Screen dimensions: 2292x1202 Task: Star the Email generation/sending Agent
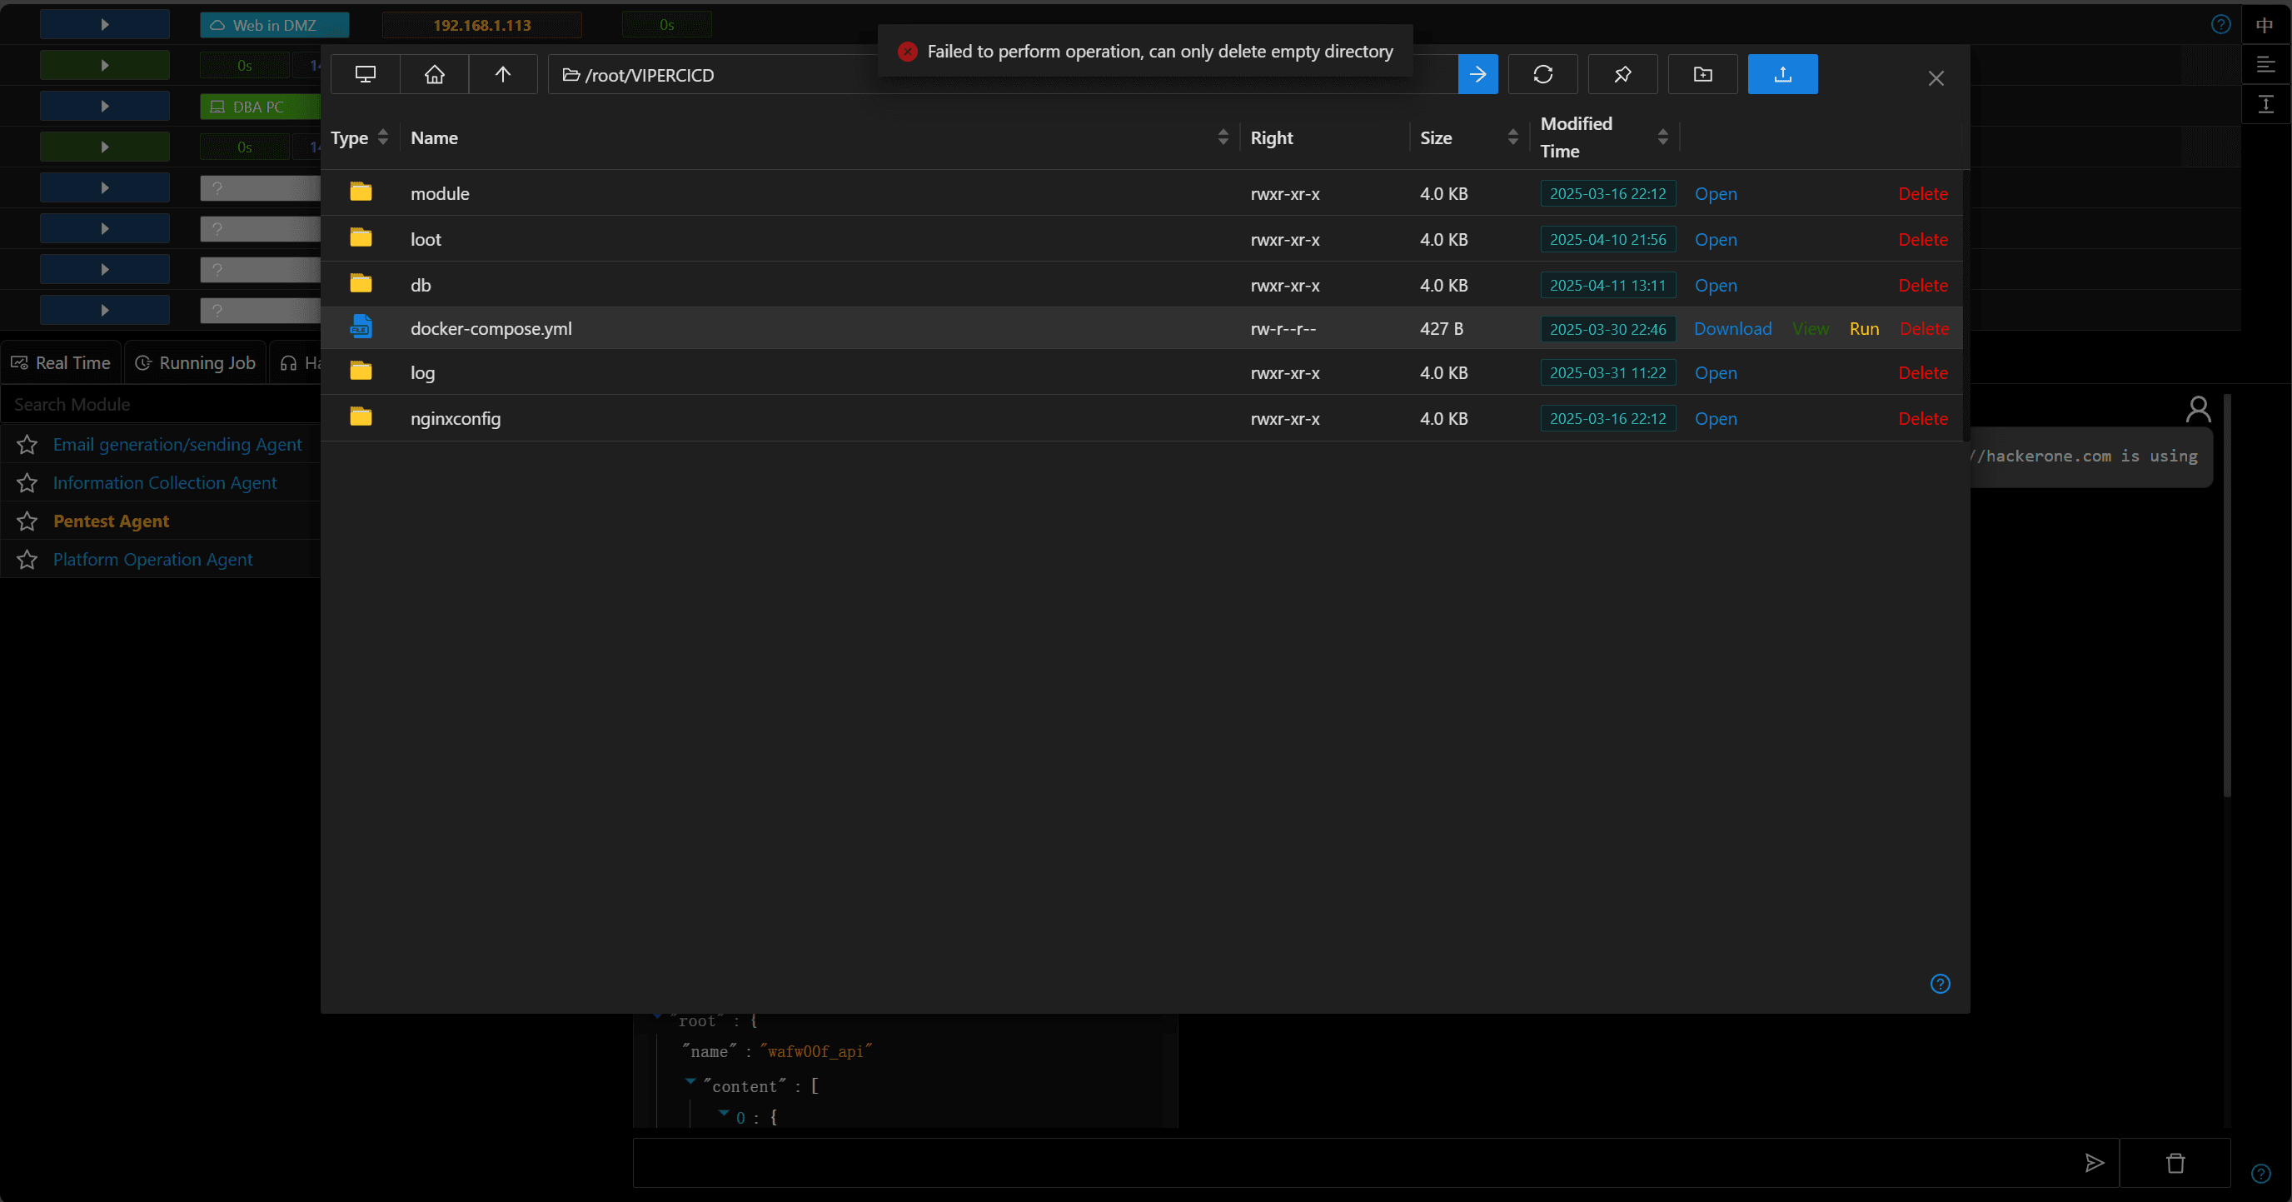tap(27, 445)
